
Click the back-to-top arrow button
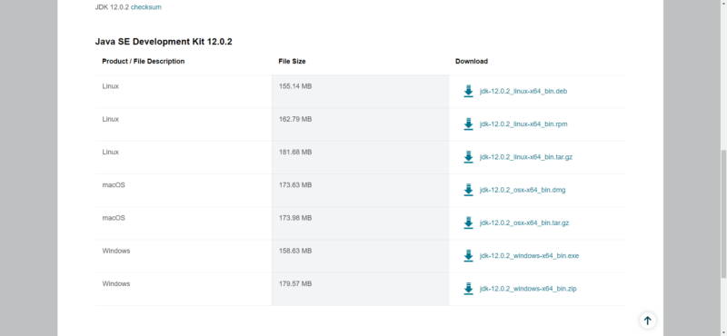[x=648, y=321]
